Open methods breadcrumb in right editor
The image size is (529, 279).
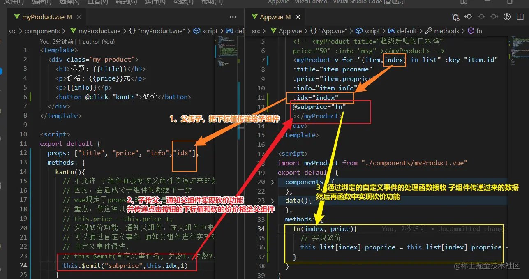coord(446,31)
